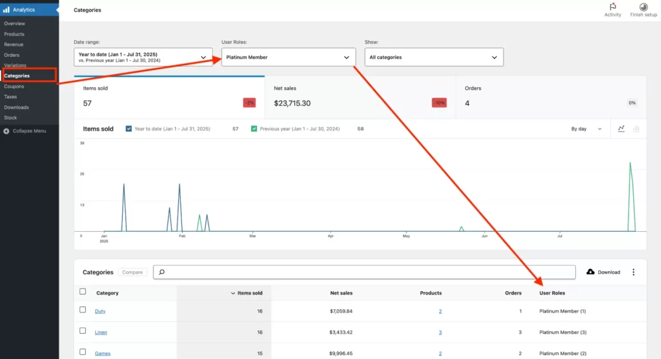Check the Duty category row checkbox
This screenshot has height=359, width=661.
point(83,310)
